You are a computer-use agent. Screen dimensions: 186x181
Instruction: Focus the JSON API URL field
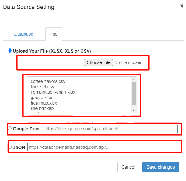click(95, 147)
